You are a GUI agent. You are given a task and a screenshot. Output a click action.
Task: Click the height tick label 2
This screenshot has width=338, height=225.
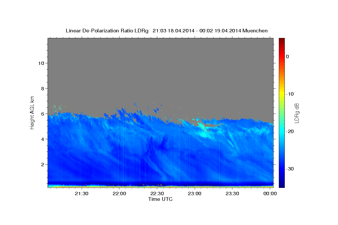[x=42, y=165]
